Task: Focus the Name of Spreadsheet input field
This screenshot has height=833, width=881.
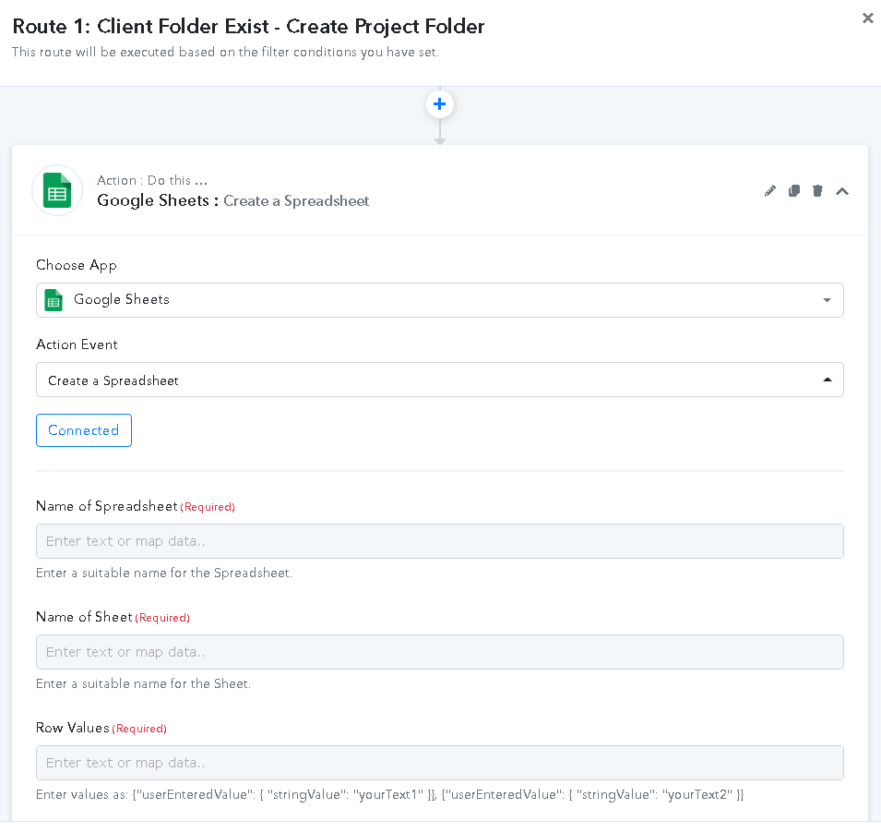Action: point(439,541)
